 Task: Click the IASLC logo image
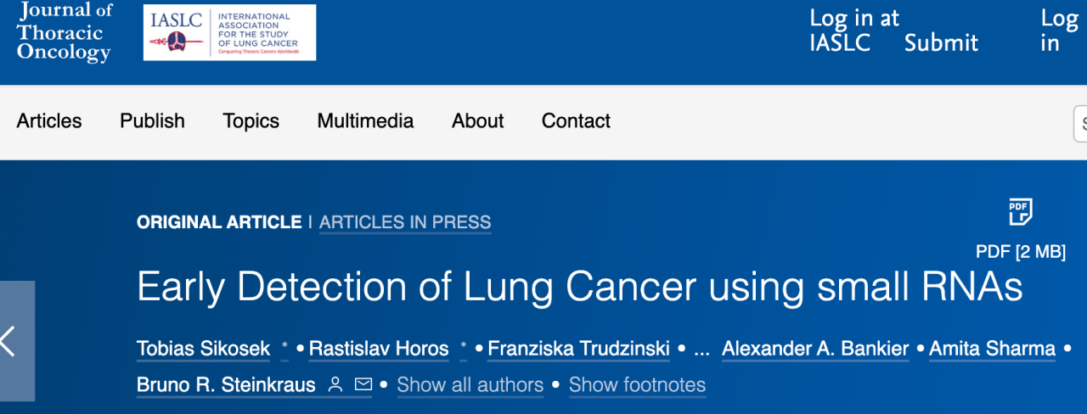(x=229, y=33)
